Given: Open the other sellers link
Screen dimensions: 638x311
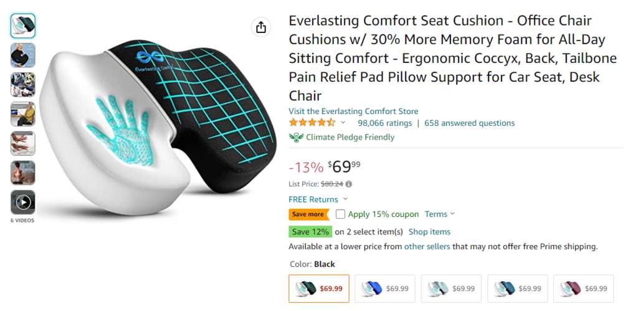Looking at the screenshot, I should pos(427,246).
